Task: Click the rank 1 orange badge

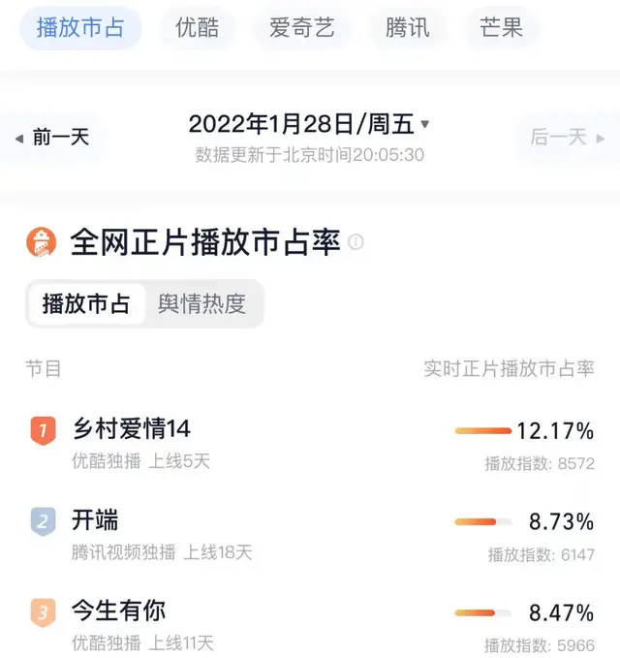Action: 43,430
